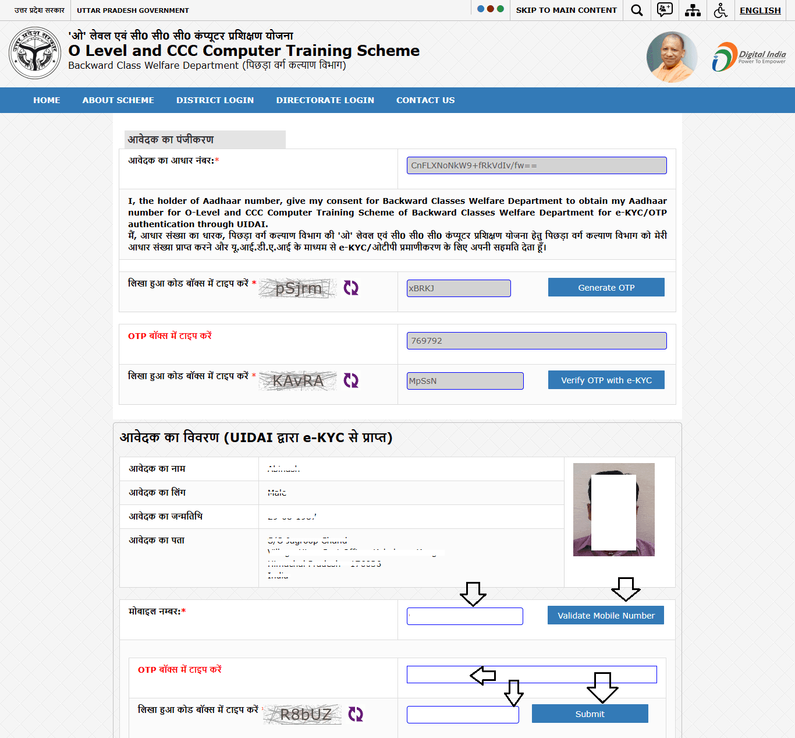Refresh the R8bUZ captcha image
The height and width of the screenshot is (738, 795).
point(356,714)
